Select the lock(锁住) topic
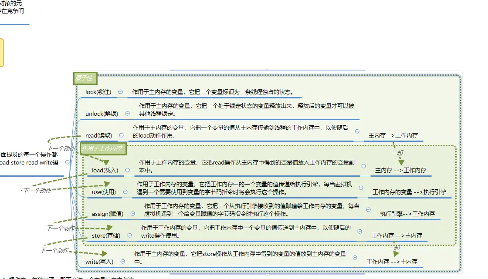Image resolution: width=488 pixels, height=279 pixels. 98,92
